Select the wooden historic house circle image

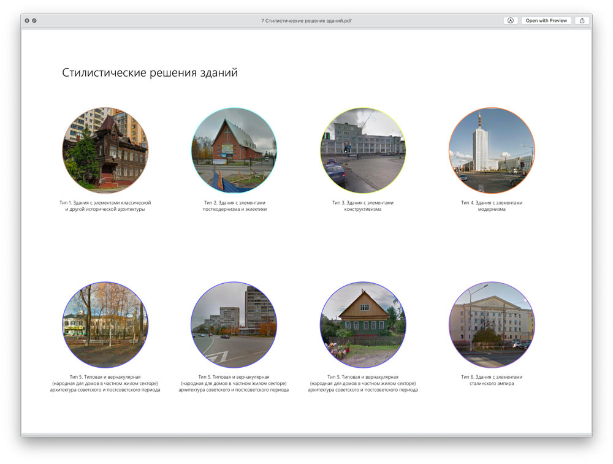[x=105, y=151]
